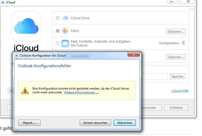Screen dimensions: 202x136
Task: Click the large iCloud logo
Action: coord(26,26)
